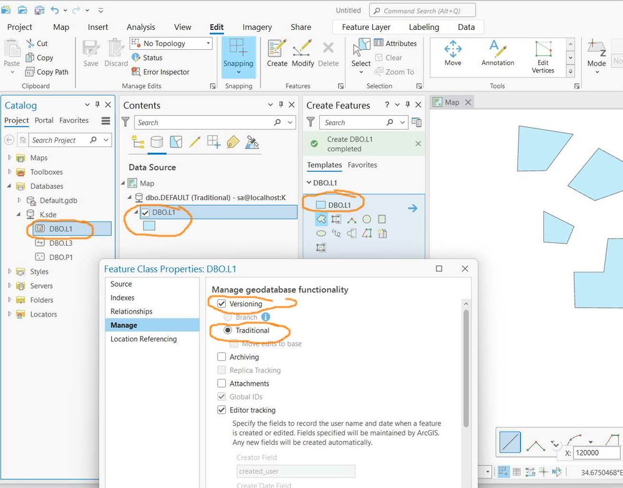The width and height of the screenshot is (623, 488).
Task: Collapse the DBO.L1 template group
Action: (x=309, y=183)
